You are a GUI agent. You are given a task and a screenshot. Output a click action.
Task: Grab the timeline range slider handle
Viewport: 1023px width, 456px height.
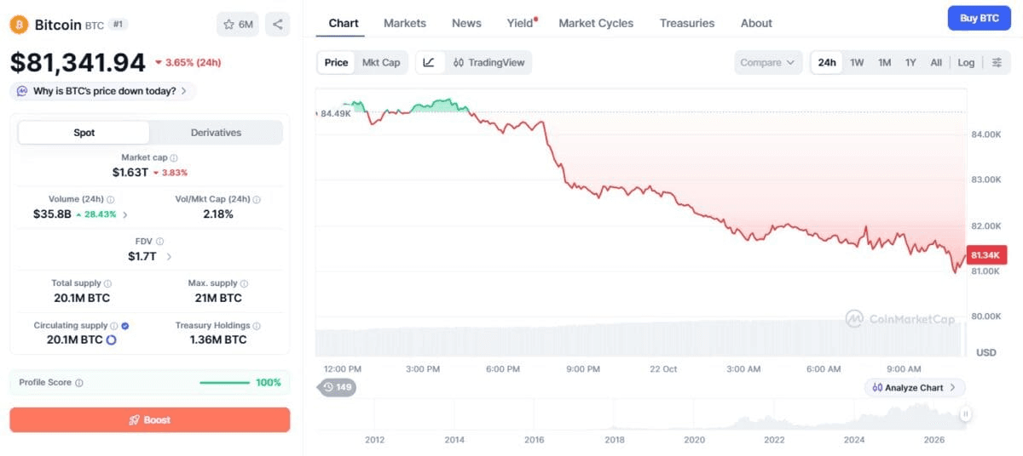[966, 414]
